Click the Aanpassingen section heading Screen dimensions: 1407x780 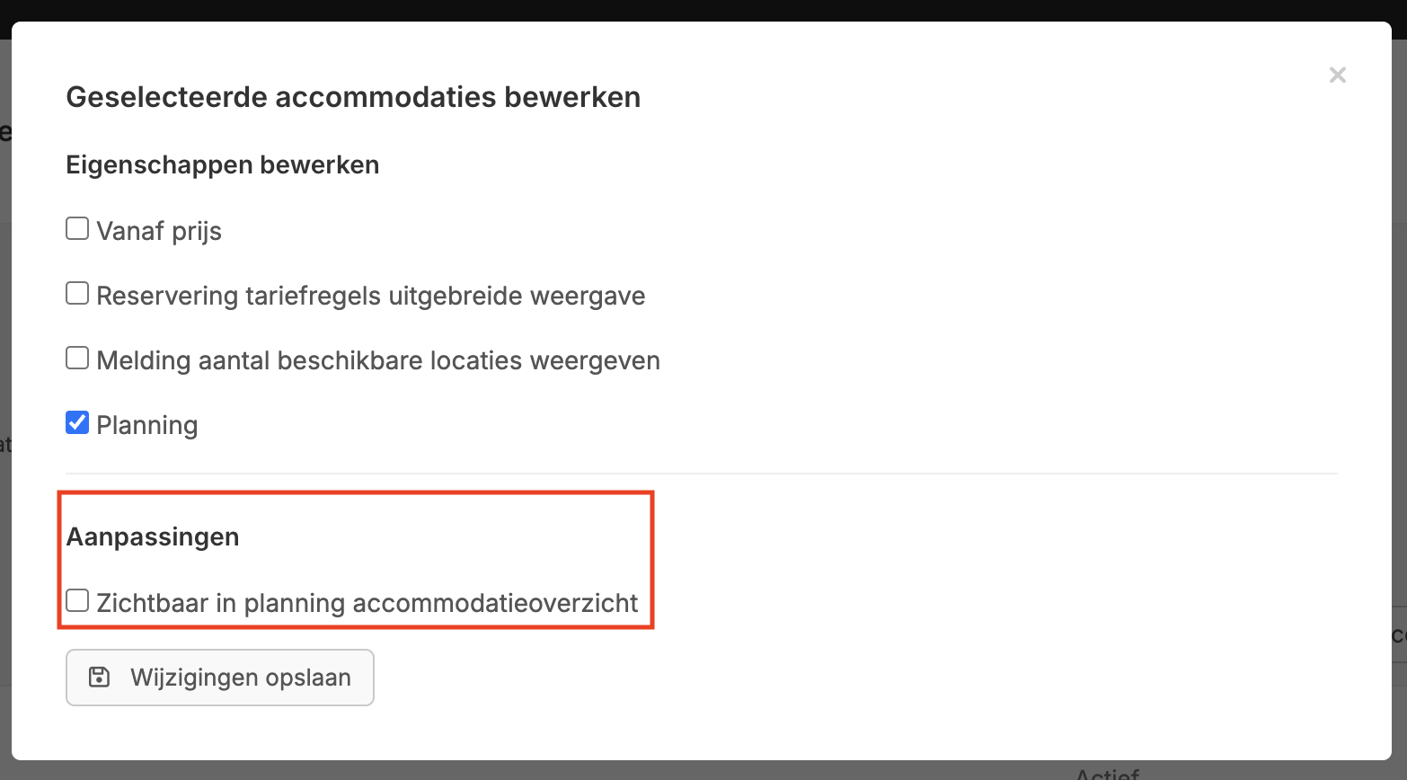153,537
